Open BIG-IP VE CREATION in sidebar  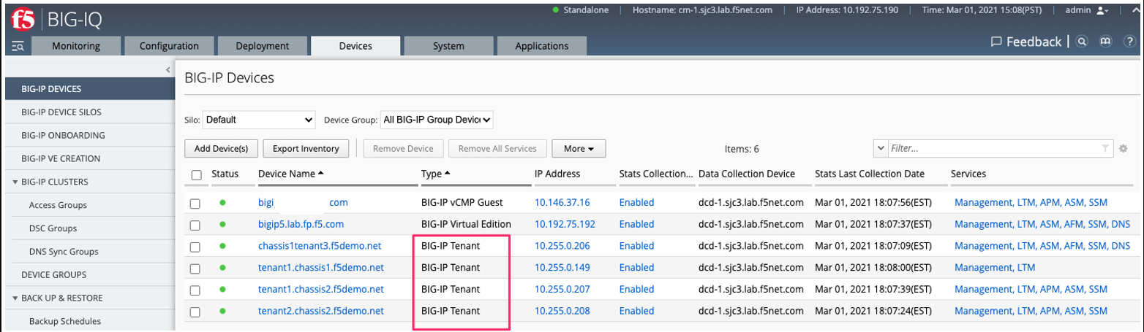coord(89,158)
